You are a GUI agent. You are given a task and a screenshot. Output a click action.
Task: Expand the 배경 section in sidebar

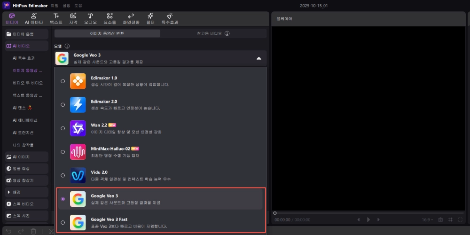point(26,192)
